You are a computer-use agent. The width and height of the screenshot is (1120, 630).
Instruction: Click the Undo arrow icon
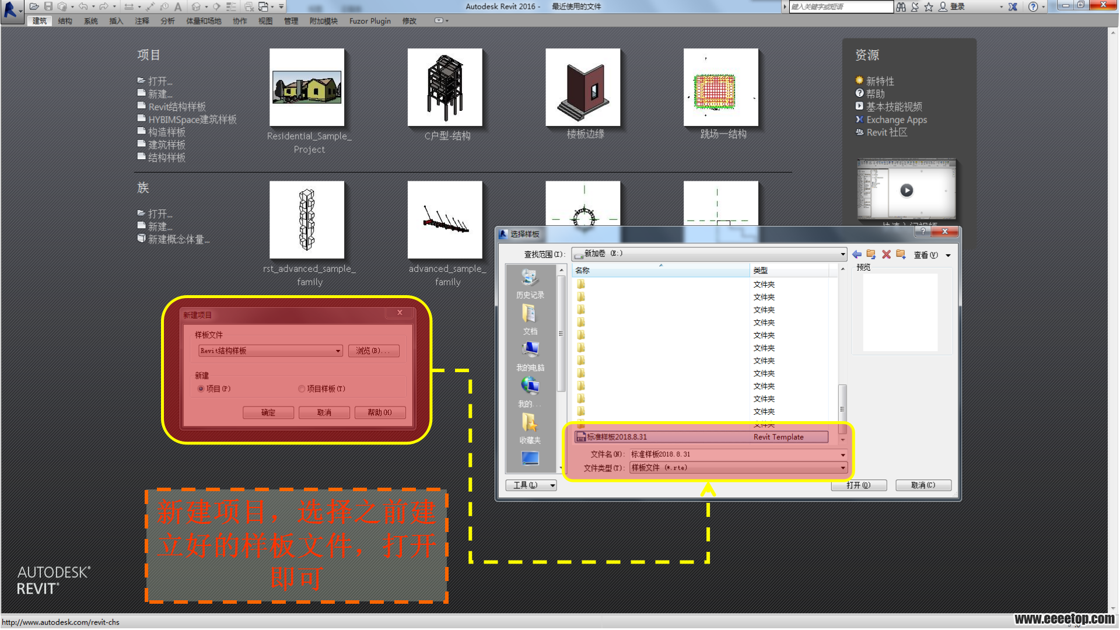(x=83, y=6)
